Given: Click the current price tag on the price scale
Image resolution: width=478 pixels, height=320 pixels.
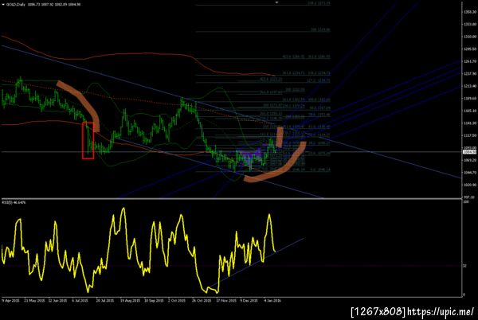Looking at the screenshot, I should pyautogui.click(x=470, y=151).
